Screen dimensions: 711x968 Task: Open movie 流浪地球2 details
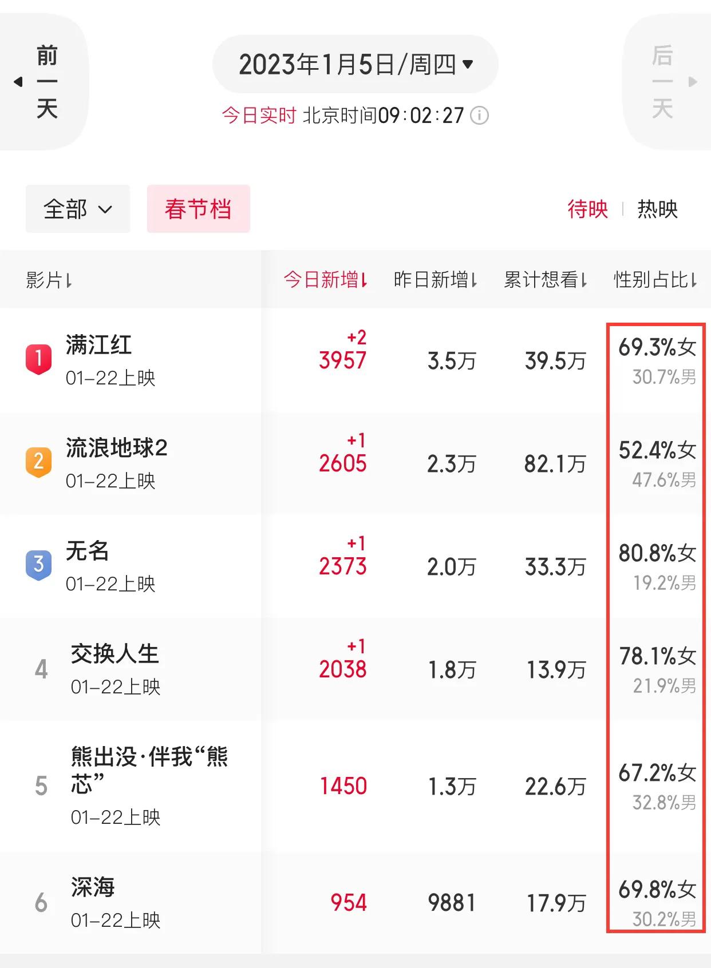[116, 448]
